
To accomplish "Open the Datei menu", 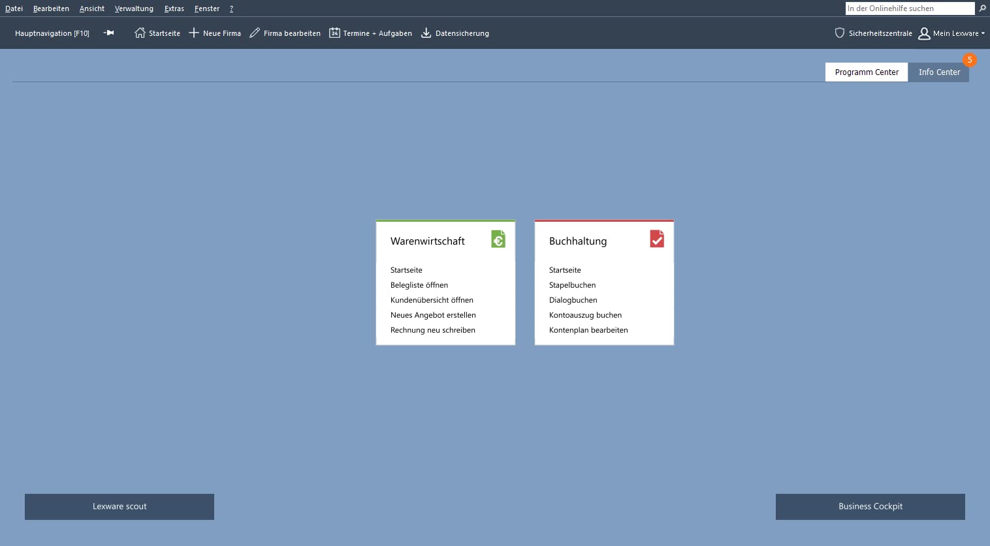I will pos(14,8).
